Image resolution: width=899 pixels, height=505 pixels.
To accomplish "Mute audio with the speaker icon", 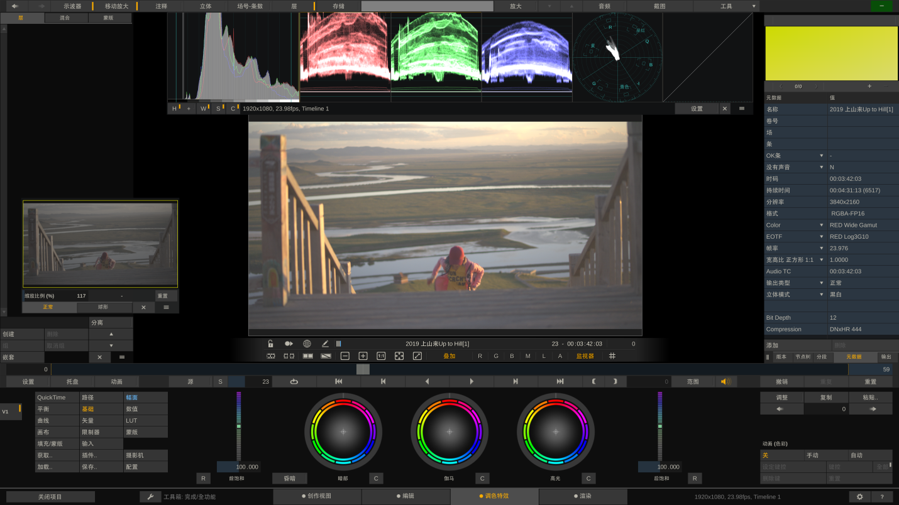I will pyautogui.click(x=725, y=381).
